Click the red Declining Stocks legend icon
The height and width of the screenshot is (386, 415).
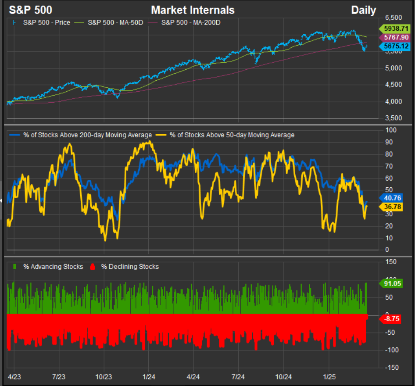click(x=93, y=267)
